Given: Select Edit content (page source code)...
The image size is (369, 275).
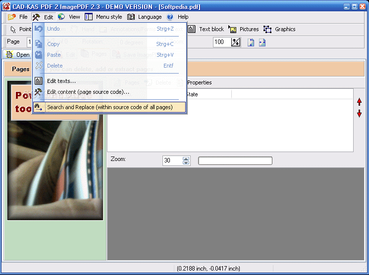Looking at the screenshot, I should point(109,92).
